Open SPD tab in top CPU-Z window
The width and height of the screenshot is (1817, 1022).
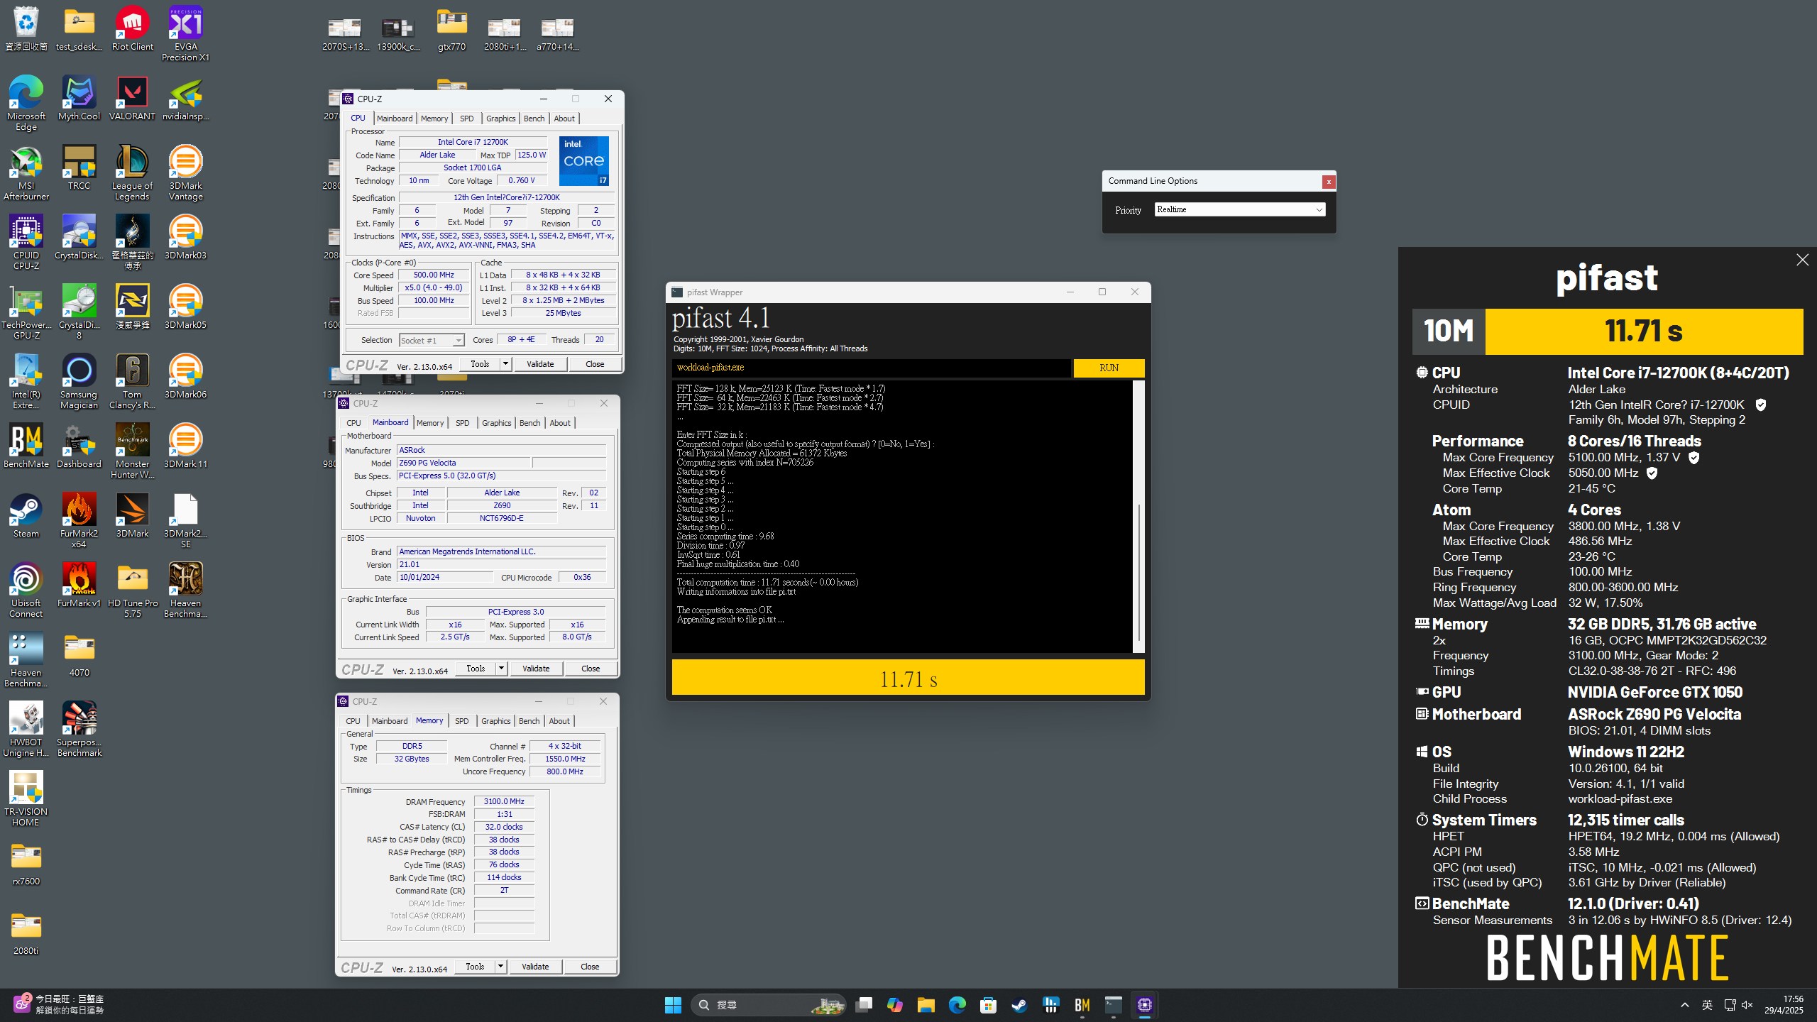[466, 119]
